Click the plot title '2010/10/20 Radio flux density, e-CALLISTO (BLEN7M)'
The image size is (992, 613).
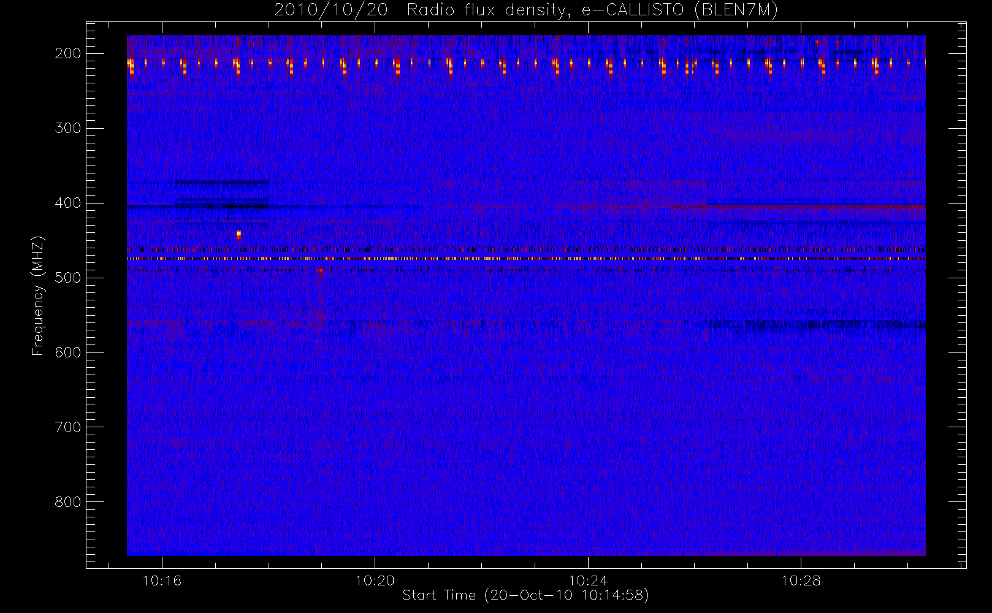pyautogui.click(x=525, y=10)
